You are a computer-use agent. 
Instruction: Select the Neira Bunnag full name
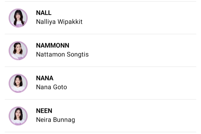(56, 120)
